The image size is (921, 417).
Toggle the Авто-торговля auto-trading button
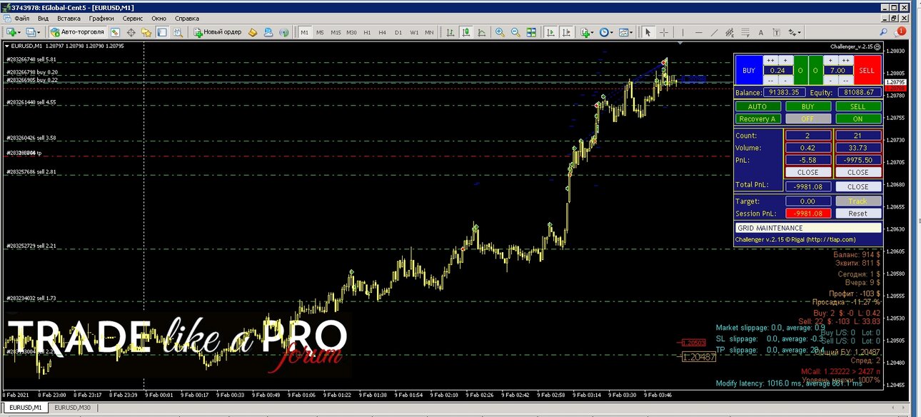coord(77,32)
